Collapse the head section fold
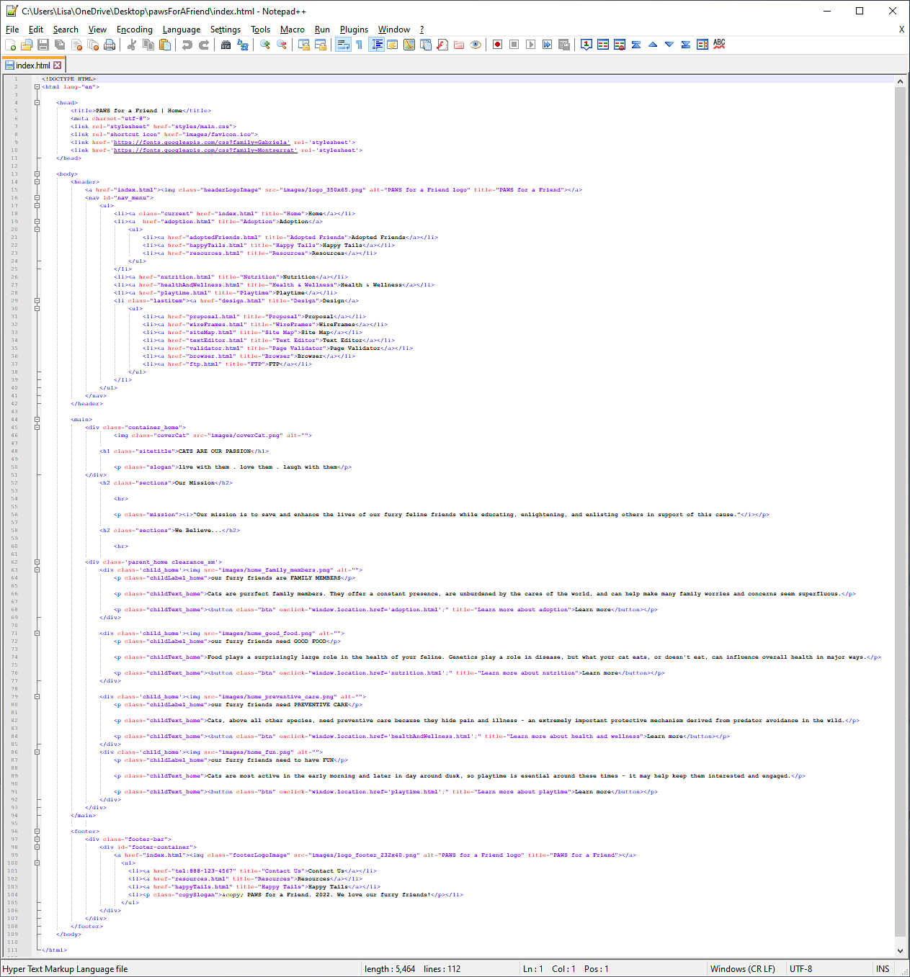910x977 pixels. point(36,102)
